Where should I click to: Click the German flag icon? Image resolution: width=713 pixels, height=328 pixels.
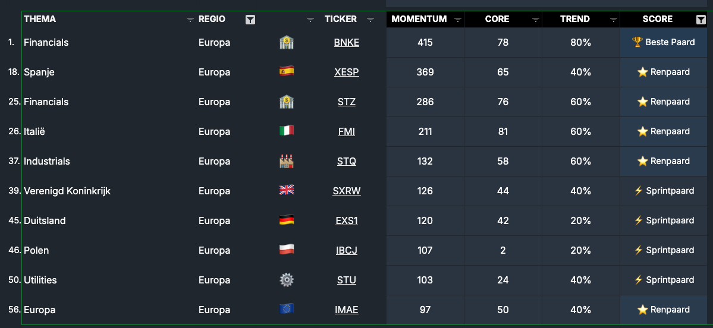[x=287, y=220]
